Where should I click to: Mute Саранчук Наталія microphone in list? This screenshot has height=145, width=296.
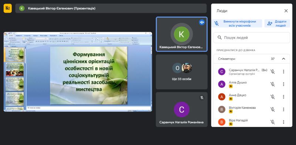point(272,72)
